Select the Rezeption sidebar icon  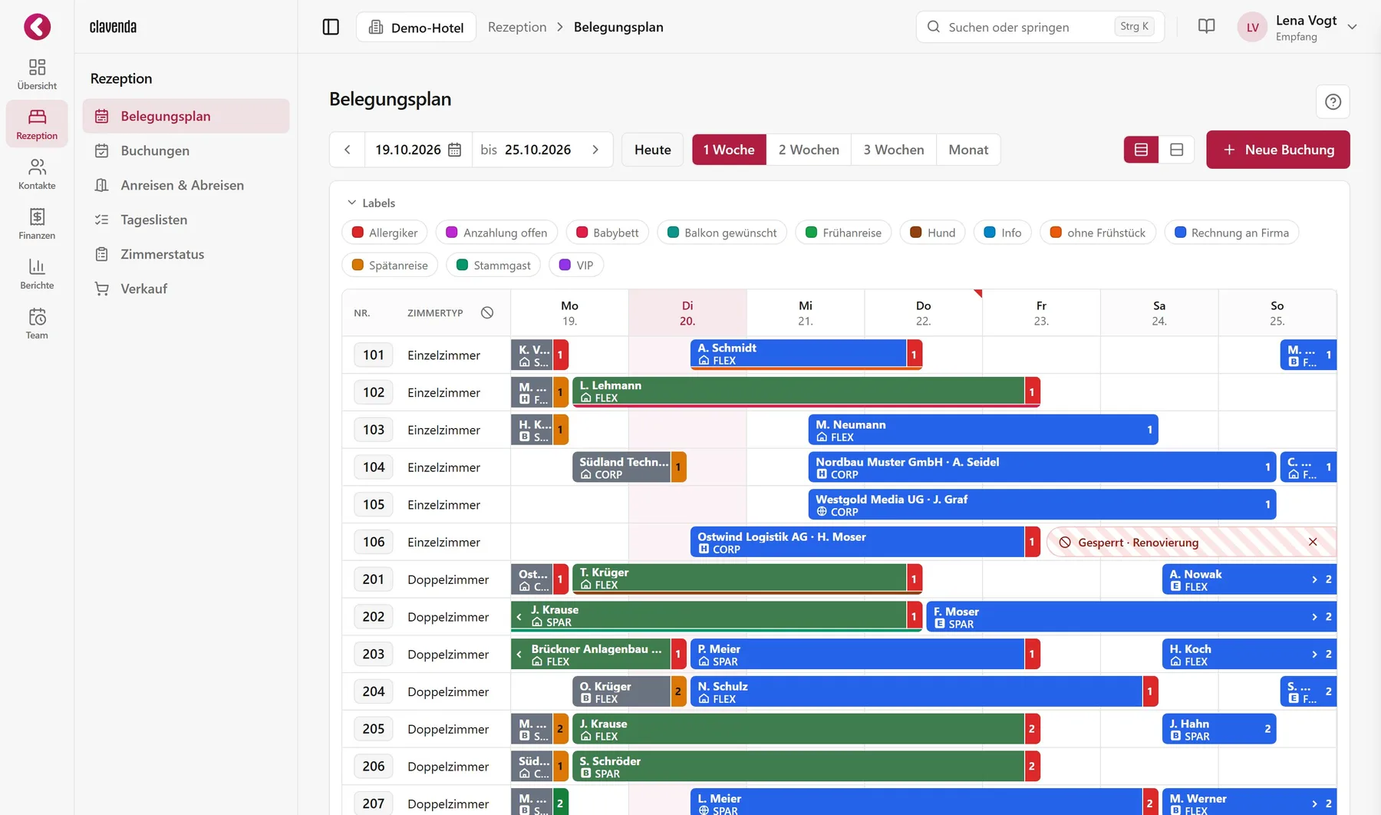37,124
